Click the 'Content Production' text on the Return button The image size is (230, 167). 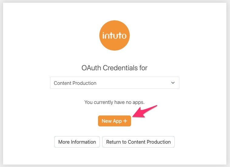149,142
